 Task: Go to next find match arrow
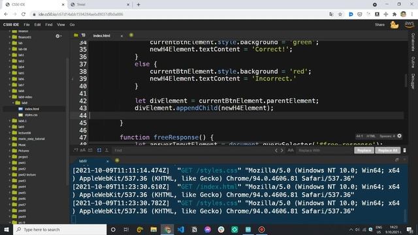[x=281, y=150]
